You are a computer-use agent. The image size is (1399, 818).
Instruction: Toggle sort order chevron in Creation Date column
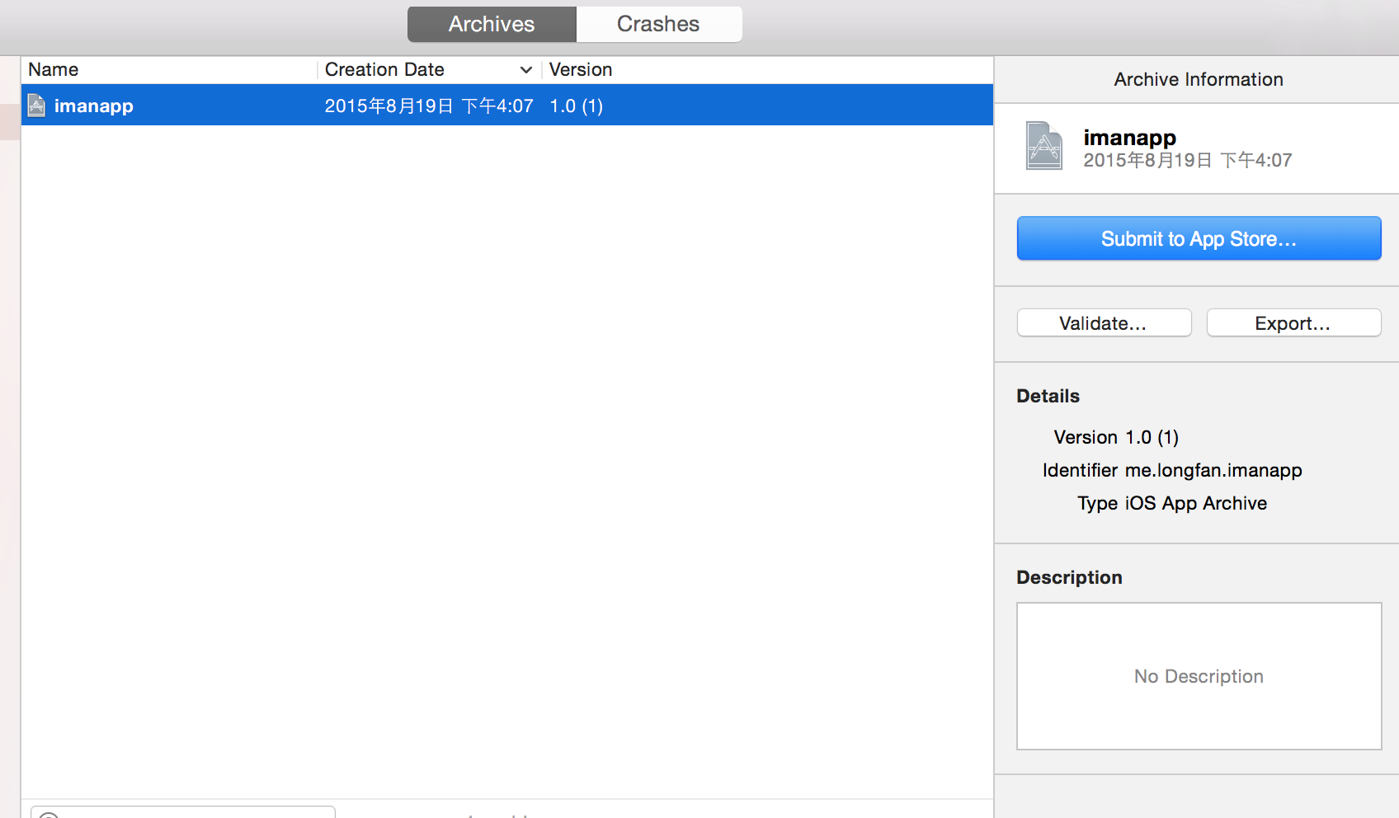coord(525,70)
